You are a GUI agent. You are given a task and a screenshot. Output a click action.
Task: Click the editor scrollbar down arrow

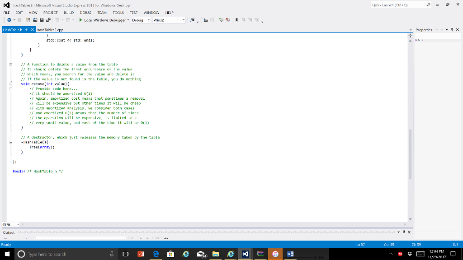point(410,219)
